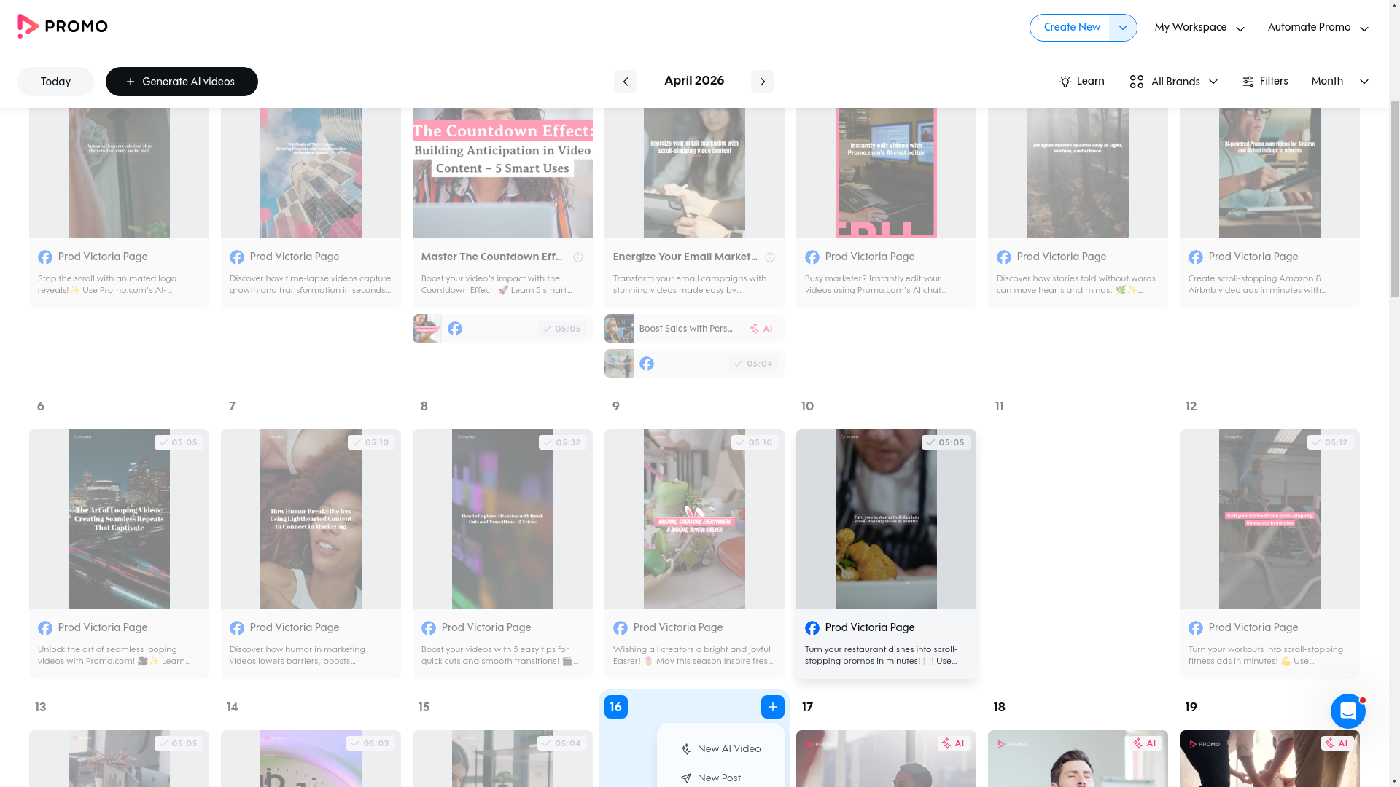
Task: Open the chat support bubble icon
Action: click(x=1347, y=711)
